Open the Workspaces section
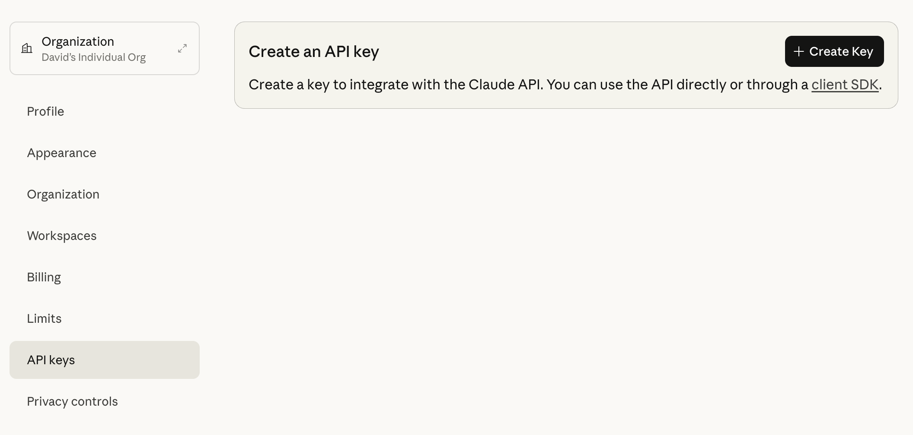This screenshot has height=435, width=913. point(62,236)
